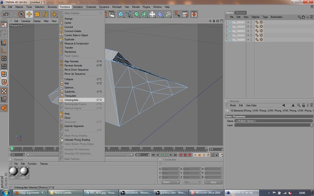Adjust current frame 0 F stepper right of timeline
This screenshot has height=196, width=314.
tap(222, 149)
